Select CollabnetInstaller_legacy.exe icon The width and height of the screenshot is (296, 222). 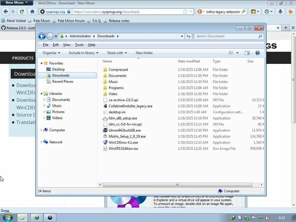tap(105, 106)
